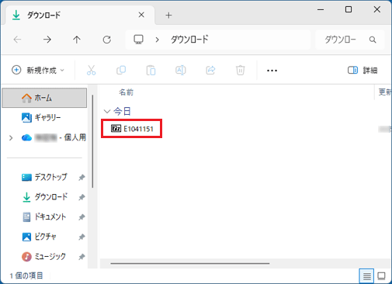Click the horizontal scrollbar in file list
This screenshot has height=284, width=392.
pos(190,263)
